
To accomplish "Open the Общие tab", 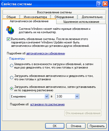I will click(x=11, y=17).
